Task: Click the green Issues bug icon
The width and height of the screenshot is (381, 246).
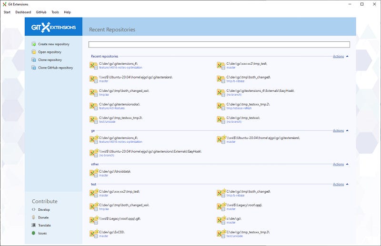Action: click(34, 233)
